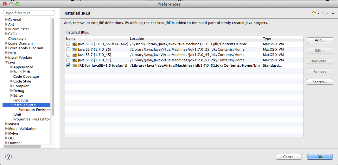338x165 pixels.
Task: Select the Help tree item
Action: point(12,53)
